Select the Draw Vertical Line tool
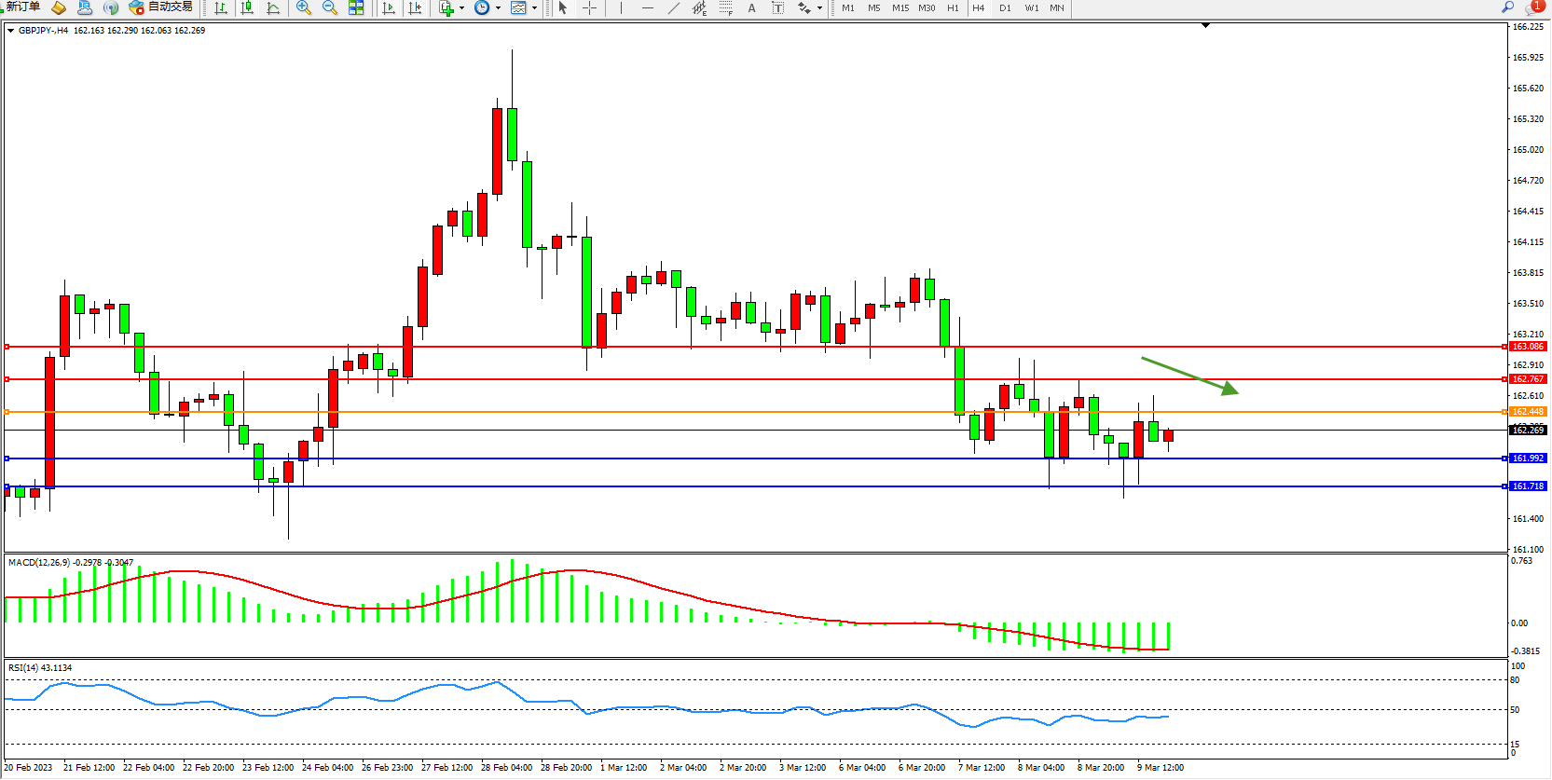Image resolution: width=1552 pixels, height=780 pixels. point(621,7)
